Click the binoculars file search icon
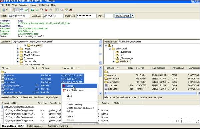The height and width of the screenshot is (129, 200). 71,10
